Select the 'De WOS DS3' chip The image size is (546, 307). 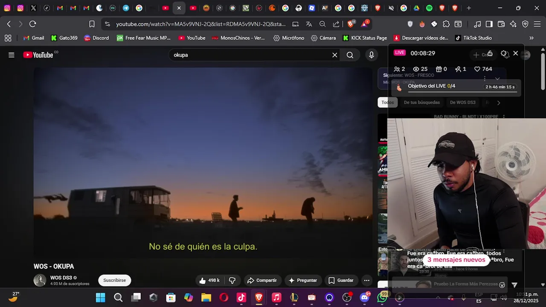(462, 102)
